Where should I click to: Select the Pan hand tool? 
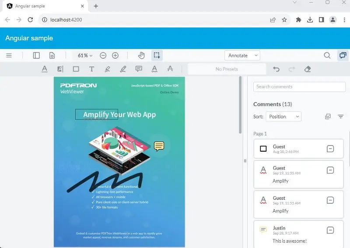[141, 55]
